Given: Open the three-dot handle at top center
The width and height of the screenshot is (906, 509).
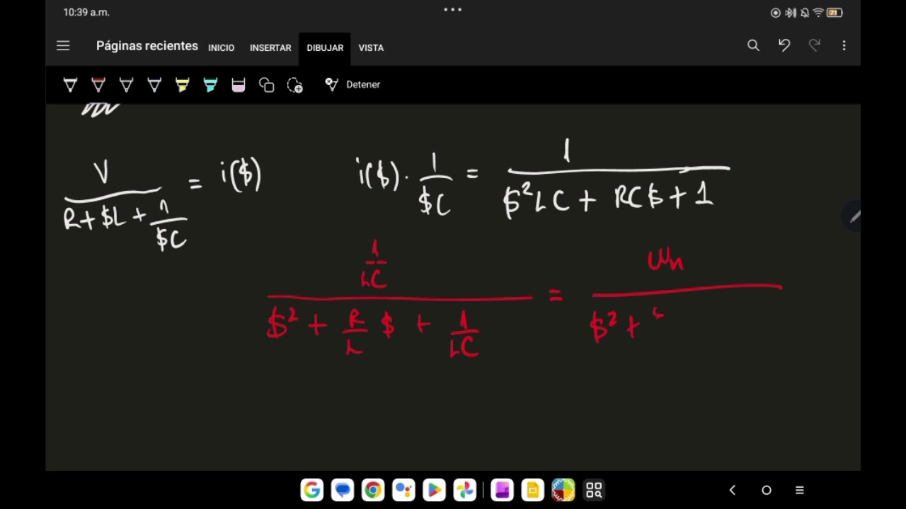Looking at the screenshot, I should (x=452, y=10).
